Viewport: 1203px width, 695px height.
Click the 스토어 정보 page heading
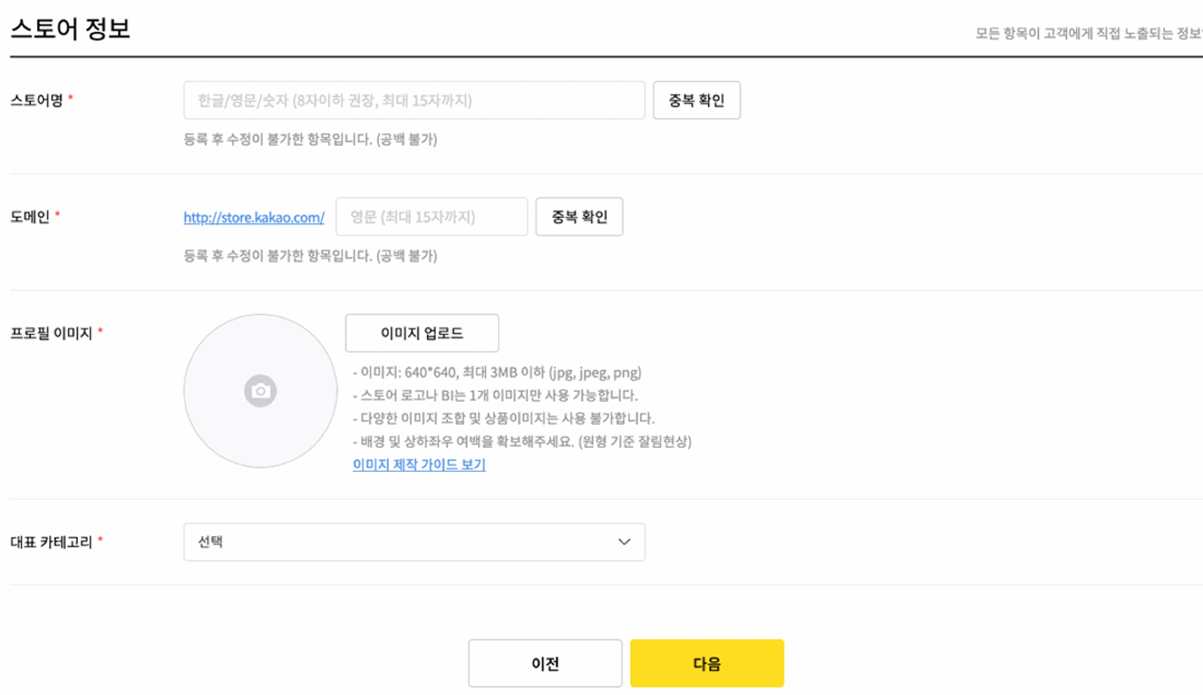[x=70, y=28]
